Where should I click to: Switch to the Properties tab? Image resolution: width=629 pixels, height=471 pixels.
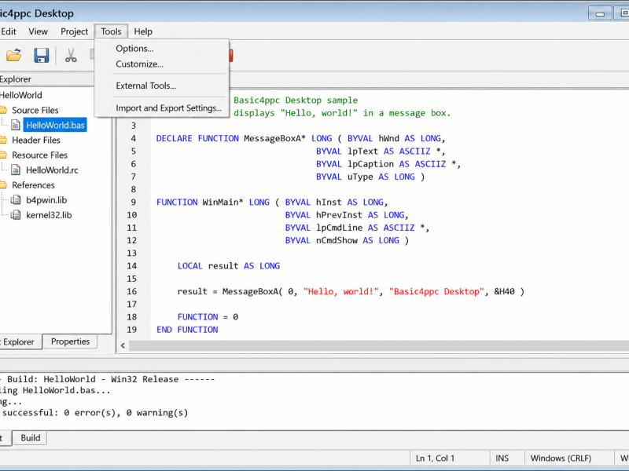[70, 341]
